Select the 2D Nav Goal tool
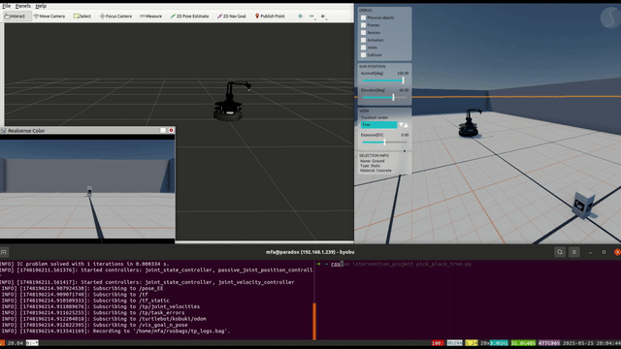This screenshot has width=621, height=349. pos(232,16)
